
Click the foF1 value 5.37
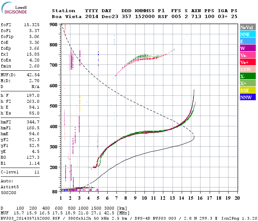(34, 31)
